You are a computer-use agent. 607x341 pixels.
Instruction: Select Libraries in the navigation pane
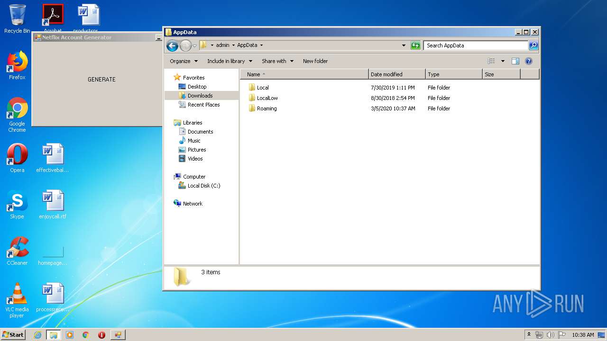pyautogui.click(x=188, y=123)
